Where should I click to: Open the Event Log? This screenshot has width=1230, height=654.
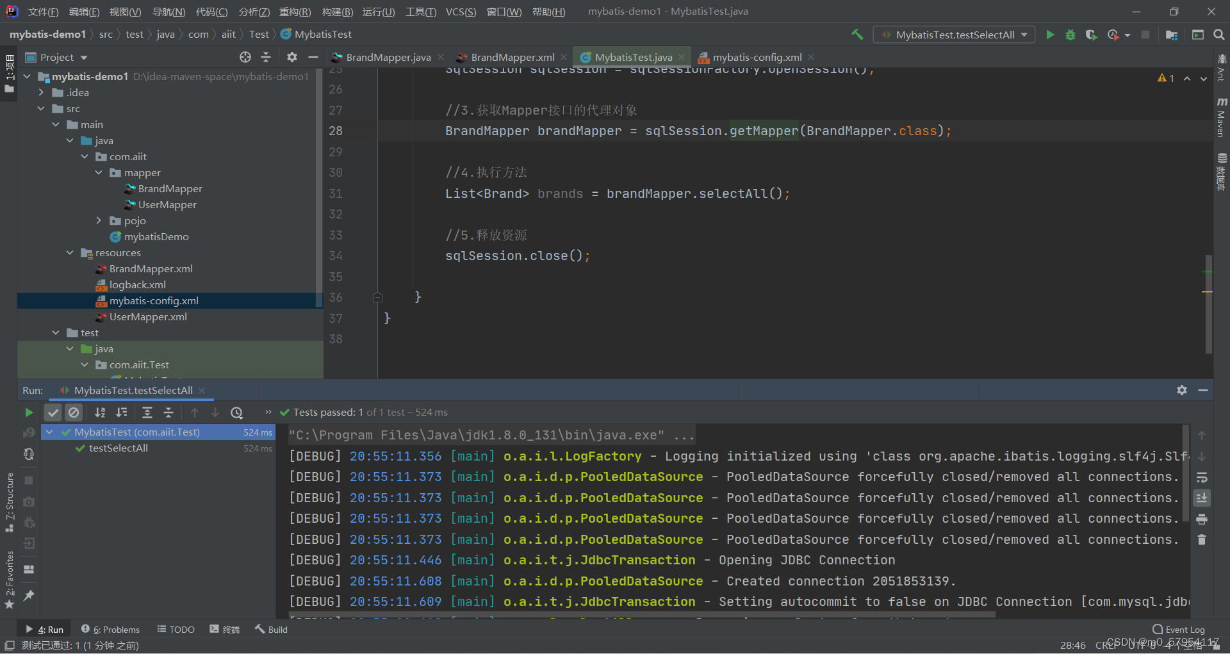1179,630
